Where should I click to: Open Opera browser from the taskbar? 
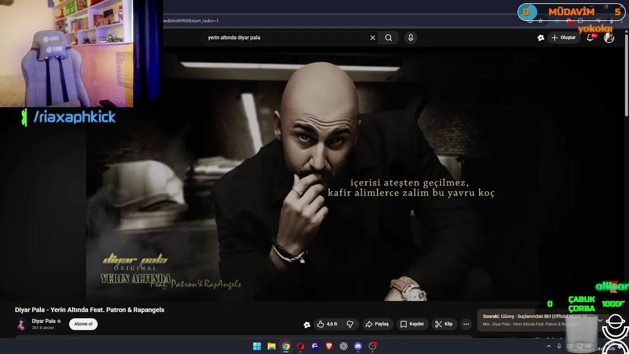click(x=300, y=346)
